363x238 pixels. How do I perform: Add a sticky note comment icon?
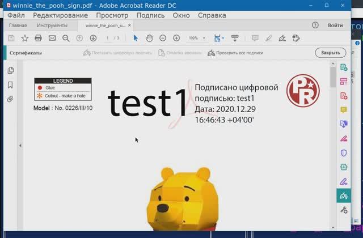(255, 38)
